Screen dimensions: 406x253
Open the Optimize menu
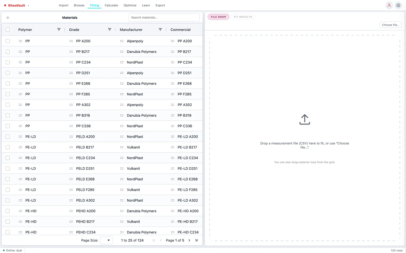coord(130,5)
